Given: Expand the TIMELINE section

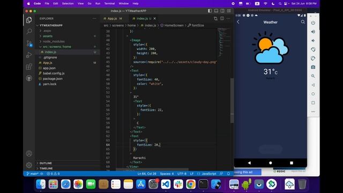Looking at the screenshot, I should [x=46, y=168].
